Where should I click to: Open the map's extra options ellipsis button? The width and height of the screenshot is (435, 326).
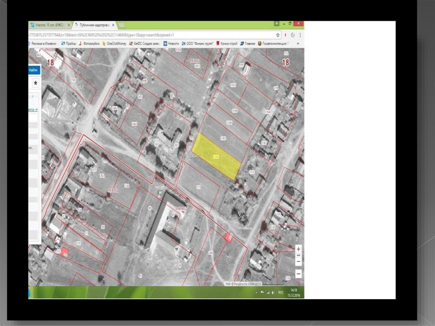point(298,273)
